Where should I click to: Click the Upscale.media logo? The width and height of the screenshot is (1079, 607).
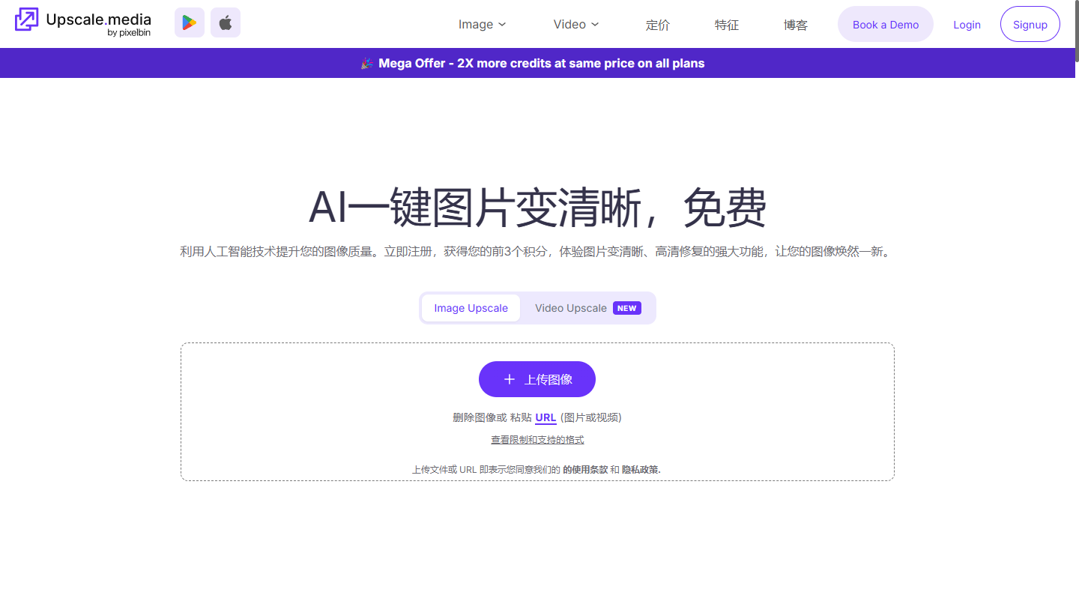click(83, 22)
